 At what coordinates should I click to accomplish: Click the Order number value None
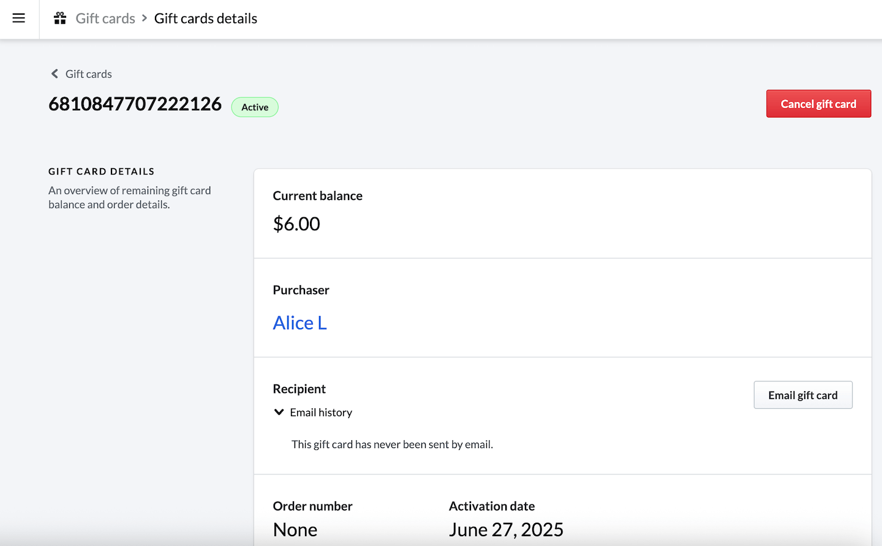(x=295, y=529)
